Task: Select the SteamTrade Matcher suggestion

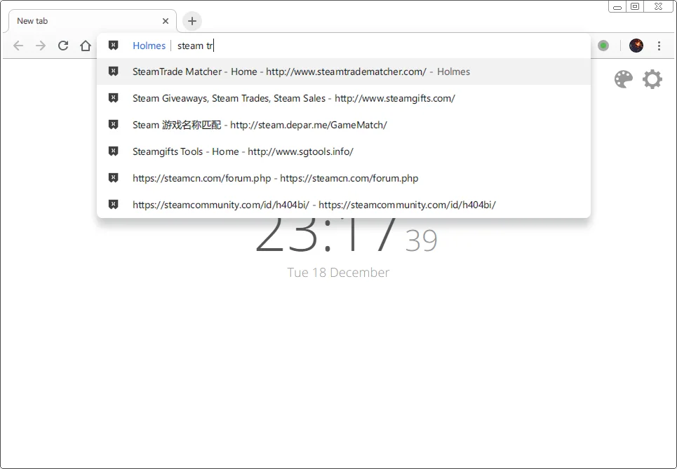Action: (279, 72)
